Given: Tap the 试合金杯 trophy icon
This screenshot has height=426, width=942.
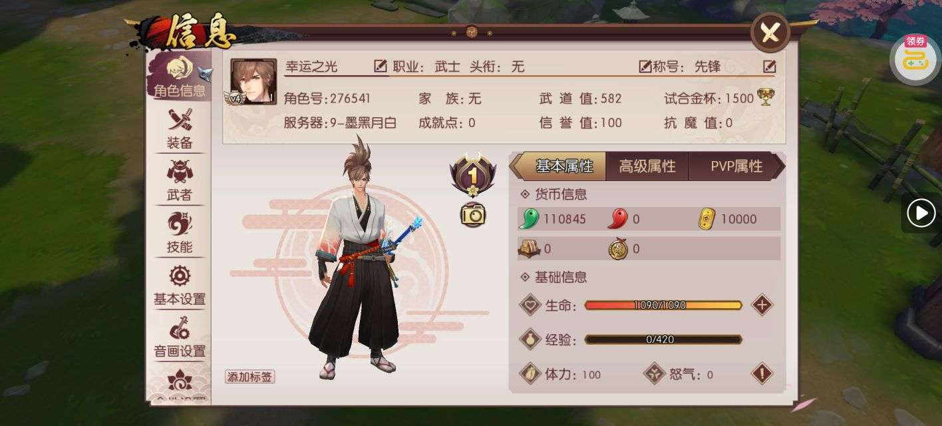Looking at the screenshot, I should (x=766, y=98).
